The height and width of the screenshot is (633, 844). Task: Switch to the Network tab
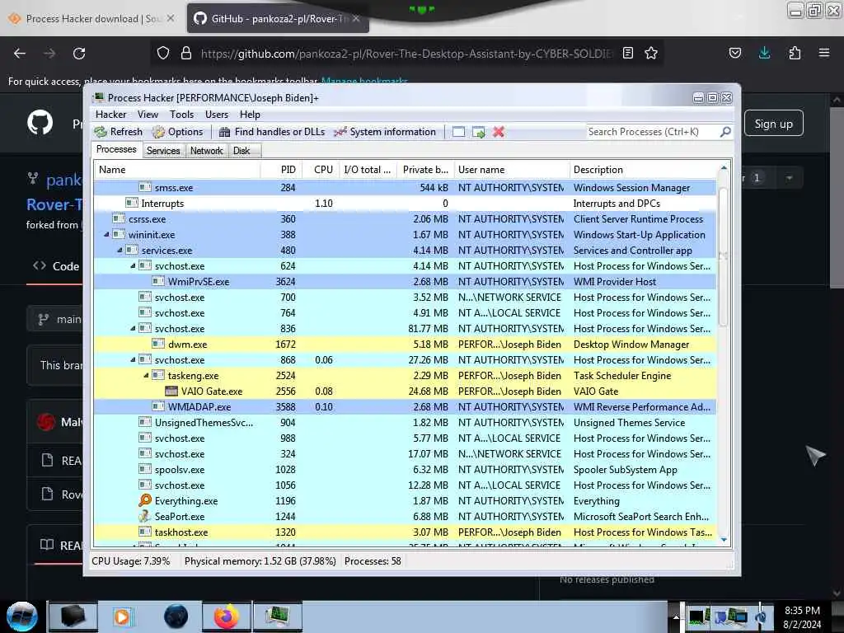coord(206,151)
